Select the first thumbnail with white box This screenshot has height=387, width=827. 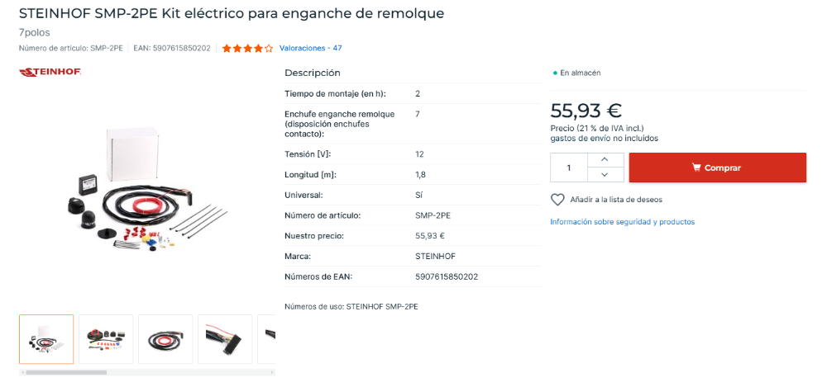pyautogui.click(x=46, y=339)
